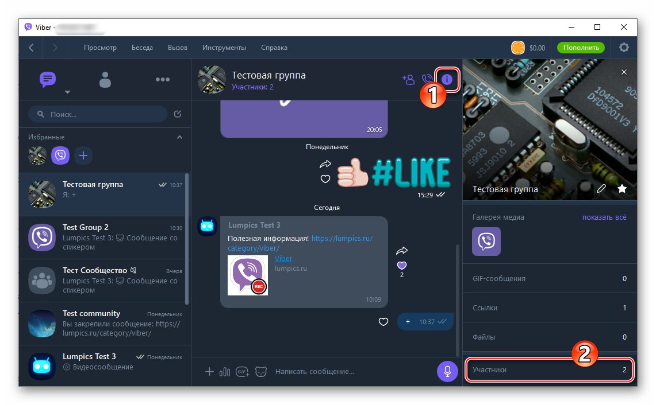This screenshot has width=656, height=405.
Task: Open settings gear icon
Action: tap(624, 48)
